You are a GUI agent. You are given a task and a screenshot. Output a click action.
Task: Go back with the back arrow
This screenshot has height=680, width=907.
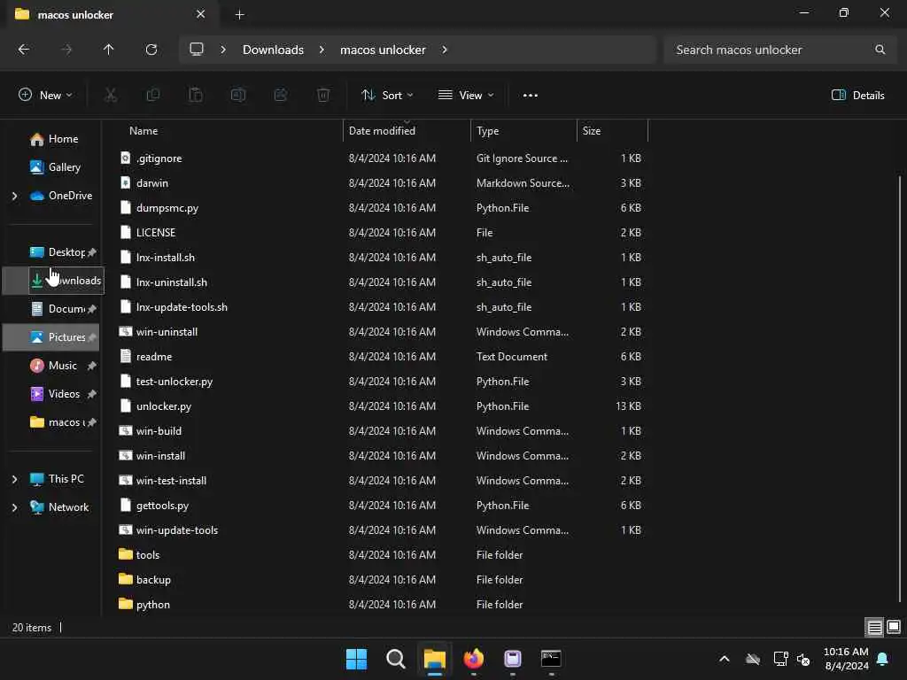(24, 50)
